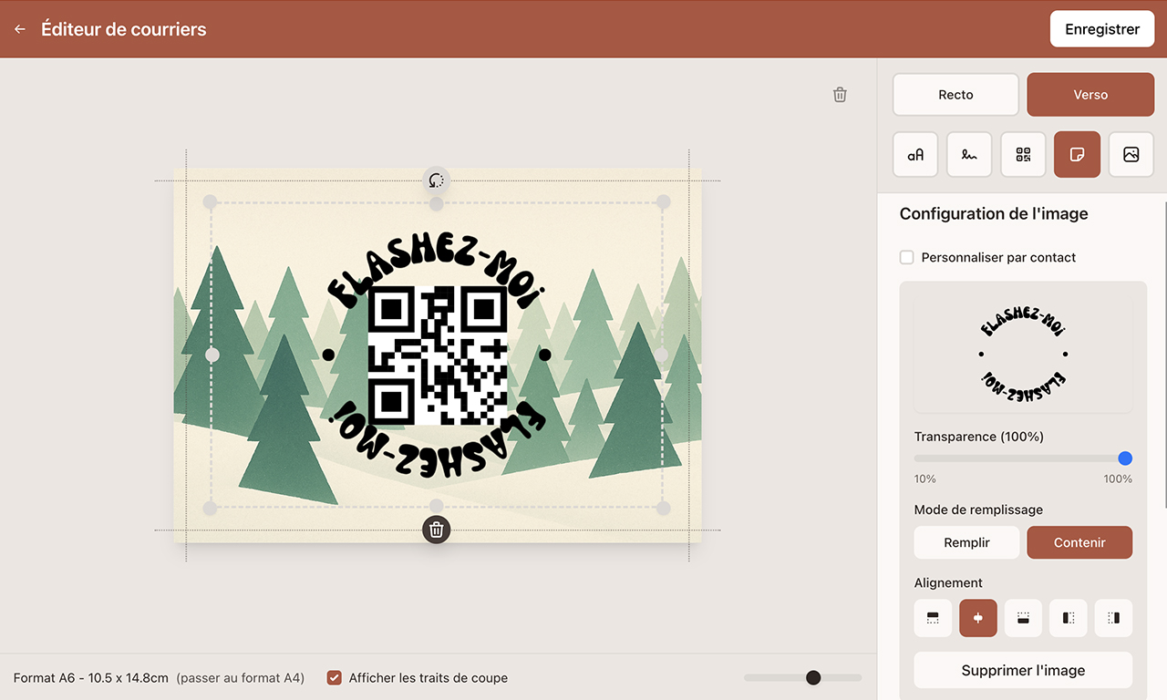Click the Enregistrer button
This screenshot has width=1167, height=700.
[x=1102, y=29]
